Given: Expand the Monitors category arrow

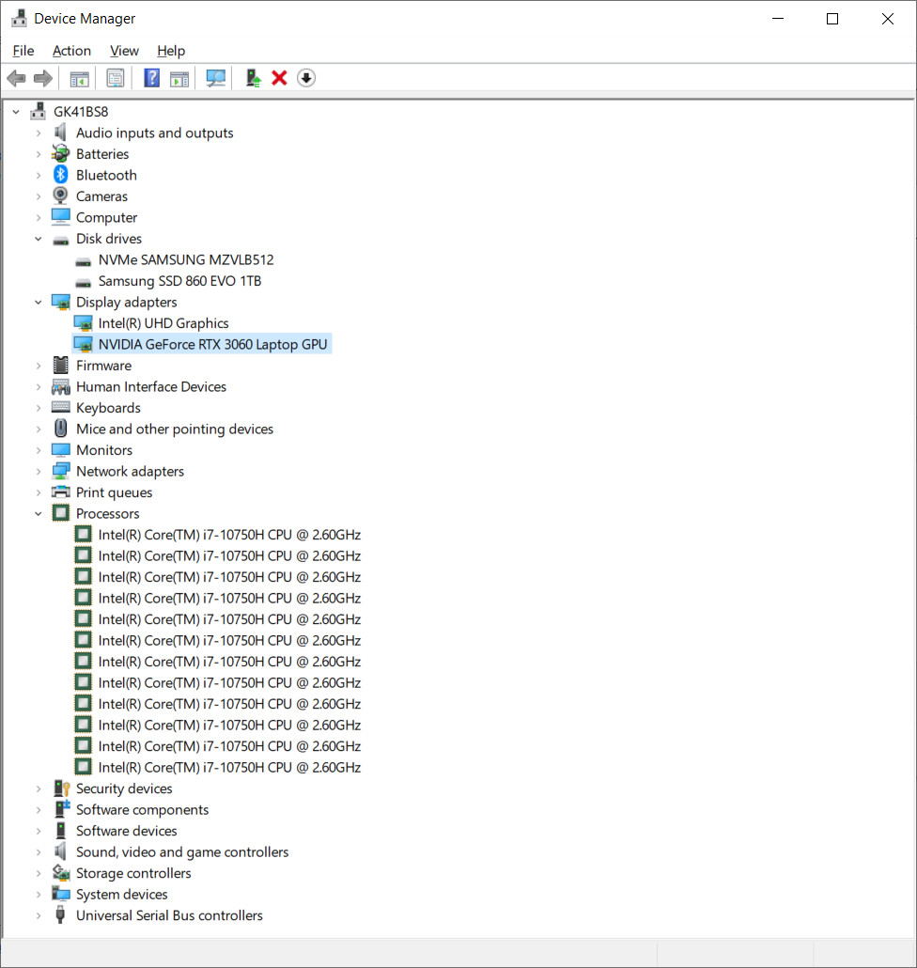Looking at the screenshot, I should click(x=39, y=451).
